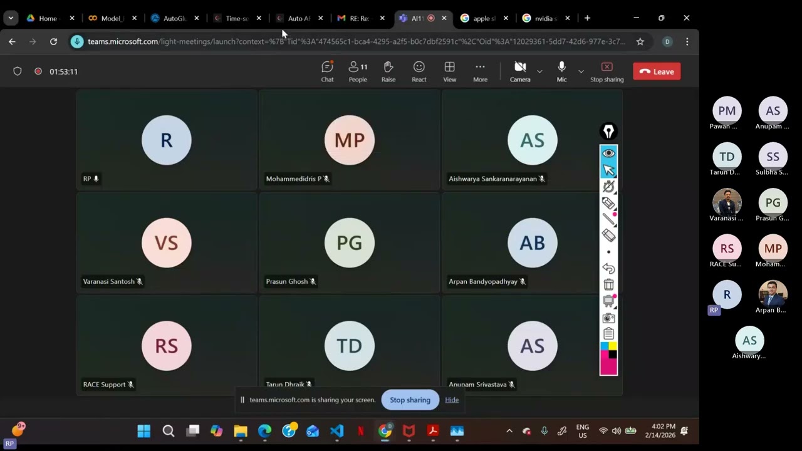
Task: Open Netflix from the taskbar
Action: click(x=361, y=431)
